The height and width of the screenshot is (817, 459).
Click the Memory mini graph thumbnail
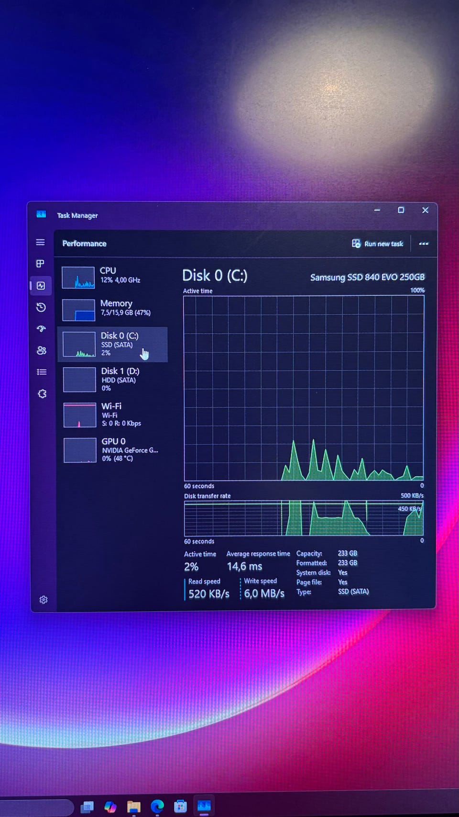tap(78, 310)
